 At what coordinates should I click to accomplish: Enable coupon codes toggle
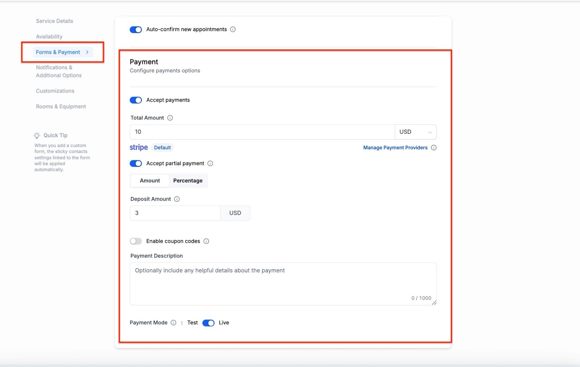pos(136,241)
